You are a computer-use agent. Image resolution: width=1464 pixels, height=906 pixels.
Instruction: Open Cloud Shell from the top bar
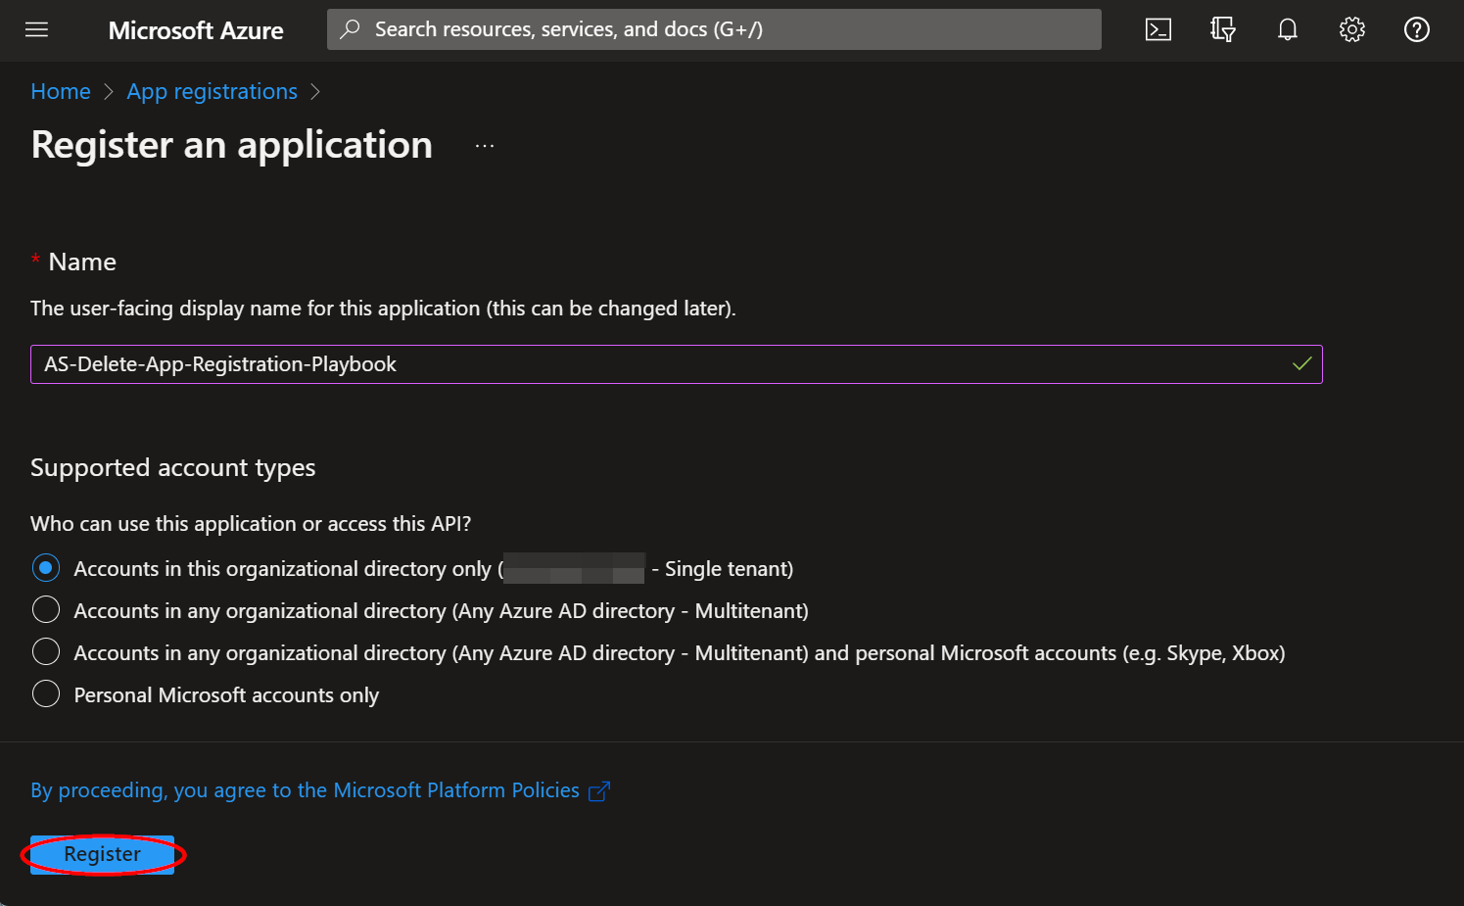[x=1158, y=29]
